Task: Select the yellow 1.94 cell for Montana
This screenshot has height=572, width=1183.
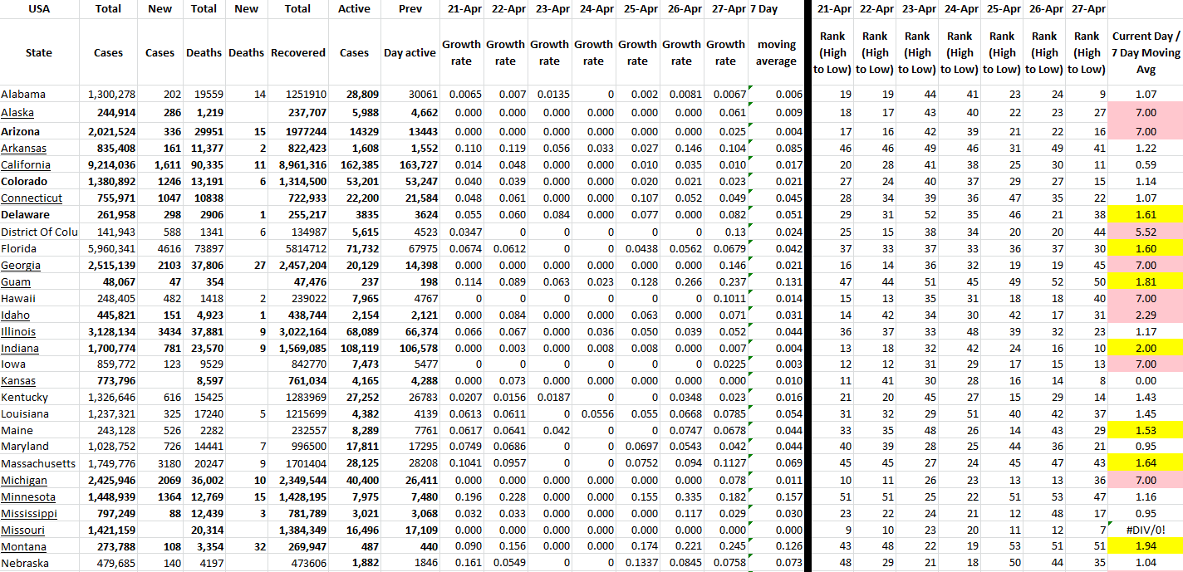Action: [x=1145, y=546]
